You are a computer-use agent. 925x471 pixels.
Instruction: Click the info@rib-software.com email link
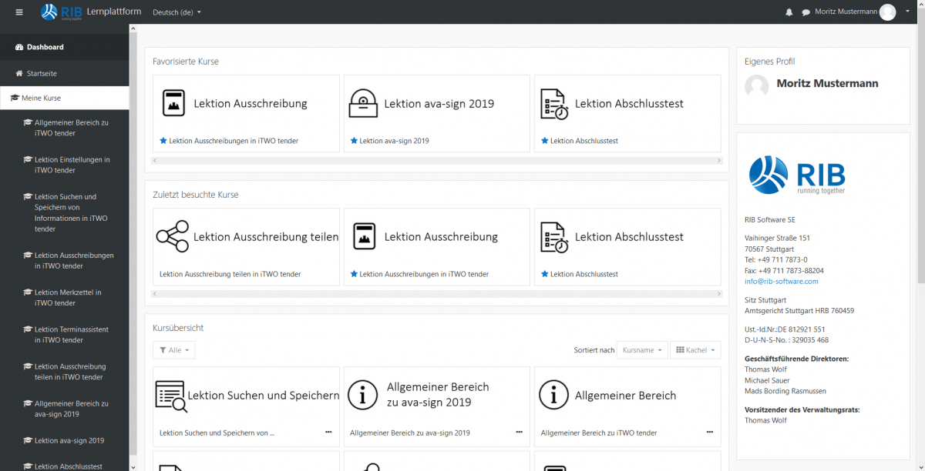coord(781,282)
